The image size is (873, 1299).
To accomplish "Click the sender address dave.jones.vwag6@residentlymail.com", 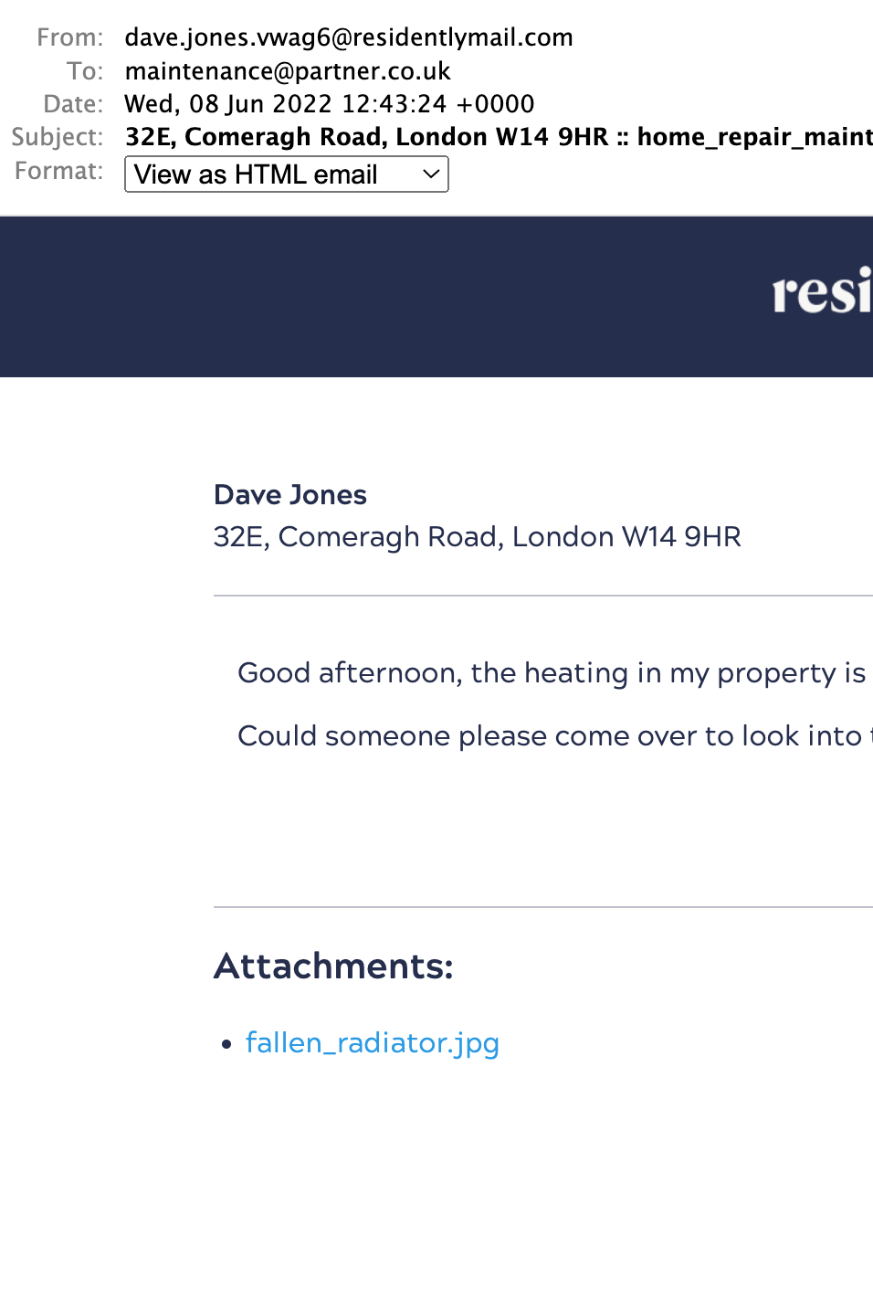I will point(349,37).
